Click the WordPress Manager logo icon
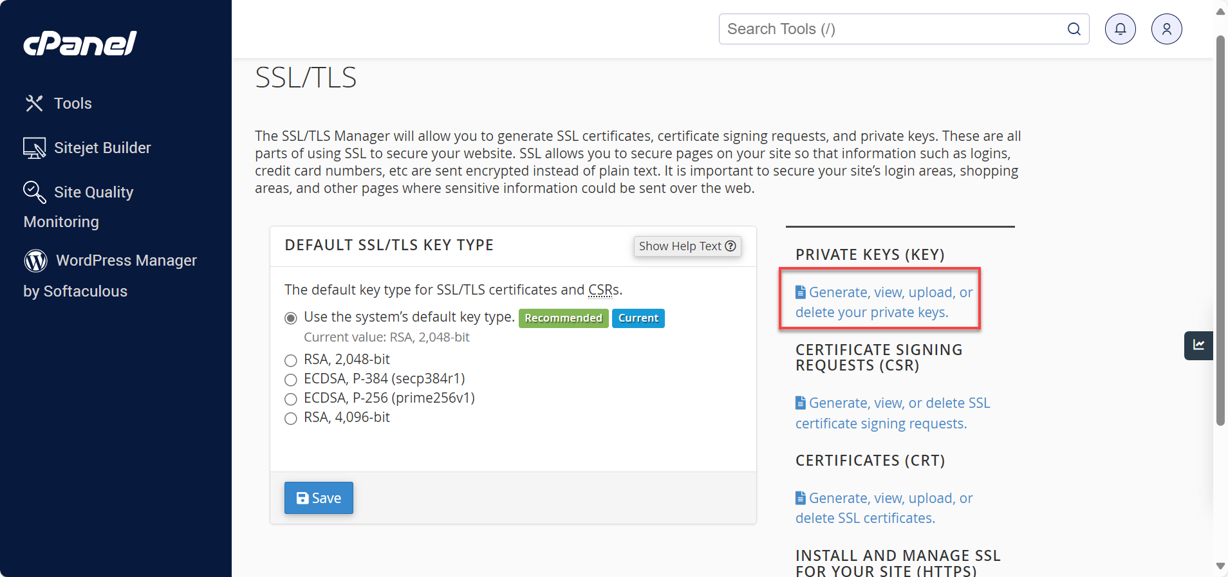This screenshot has width=1228, height=577. click(x=36, y=261)
